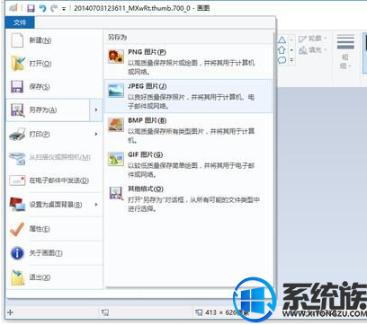Open 属性(E) from the file menu
The image size is (367, 325).
pyautogui.click(x=54, y=229)
